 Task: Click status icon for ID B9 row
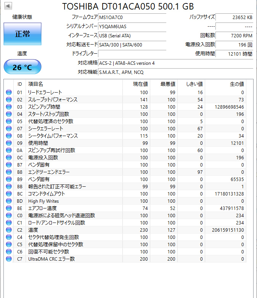(x=9, y=179)
